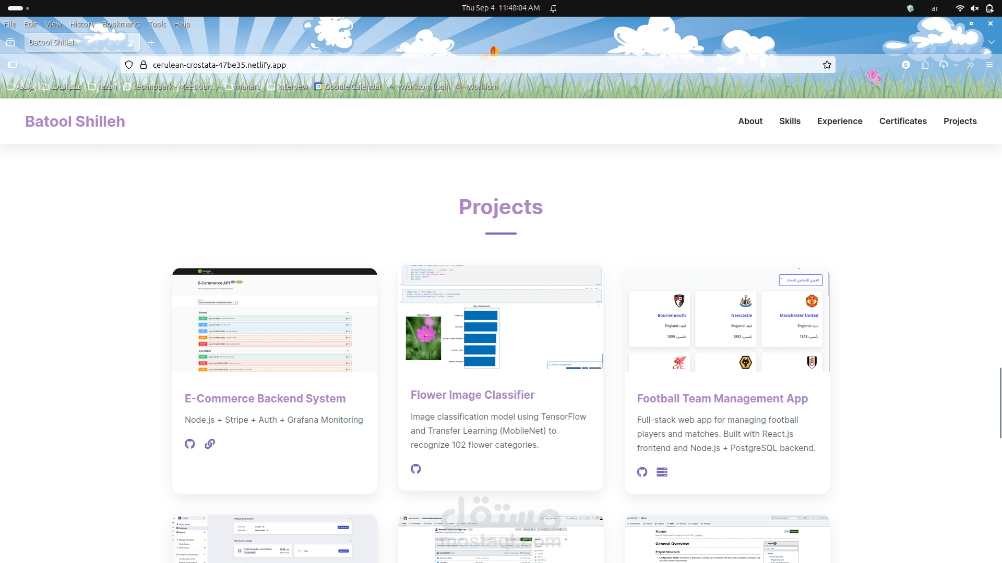Expand the list all tabs chevron
The image size is (1002, 563).
(991, 42)
